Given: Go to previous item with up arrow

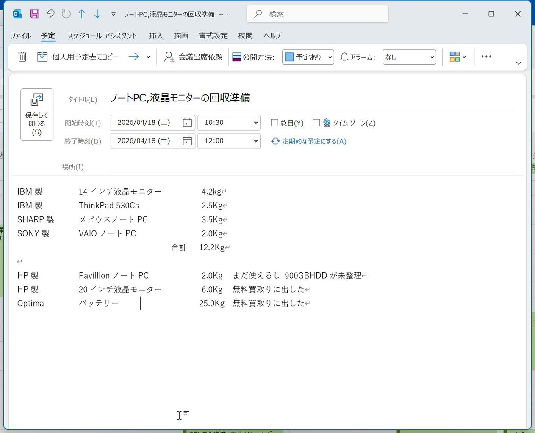Looking at the screenshot, I should tap(82, 14).
